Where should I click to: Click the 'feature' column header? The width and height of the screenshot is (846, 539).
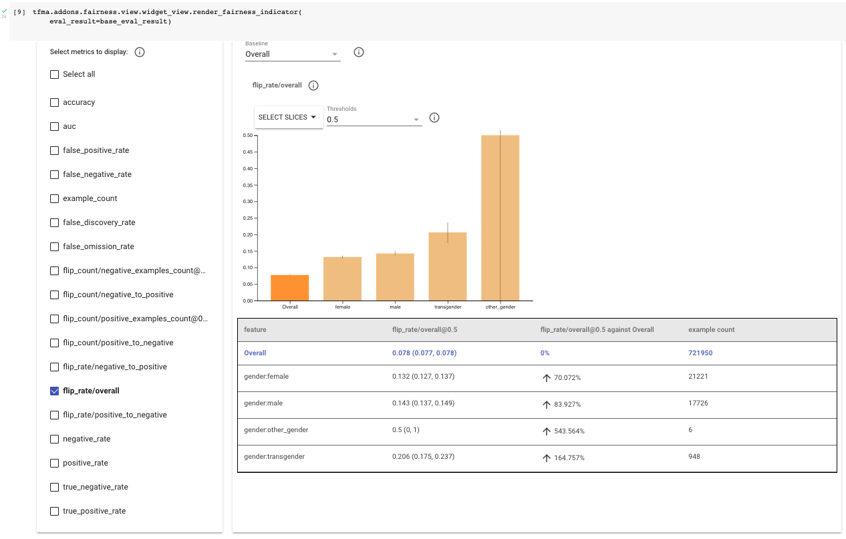pyautogui.click(x=255, y=329)
